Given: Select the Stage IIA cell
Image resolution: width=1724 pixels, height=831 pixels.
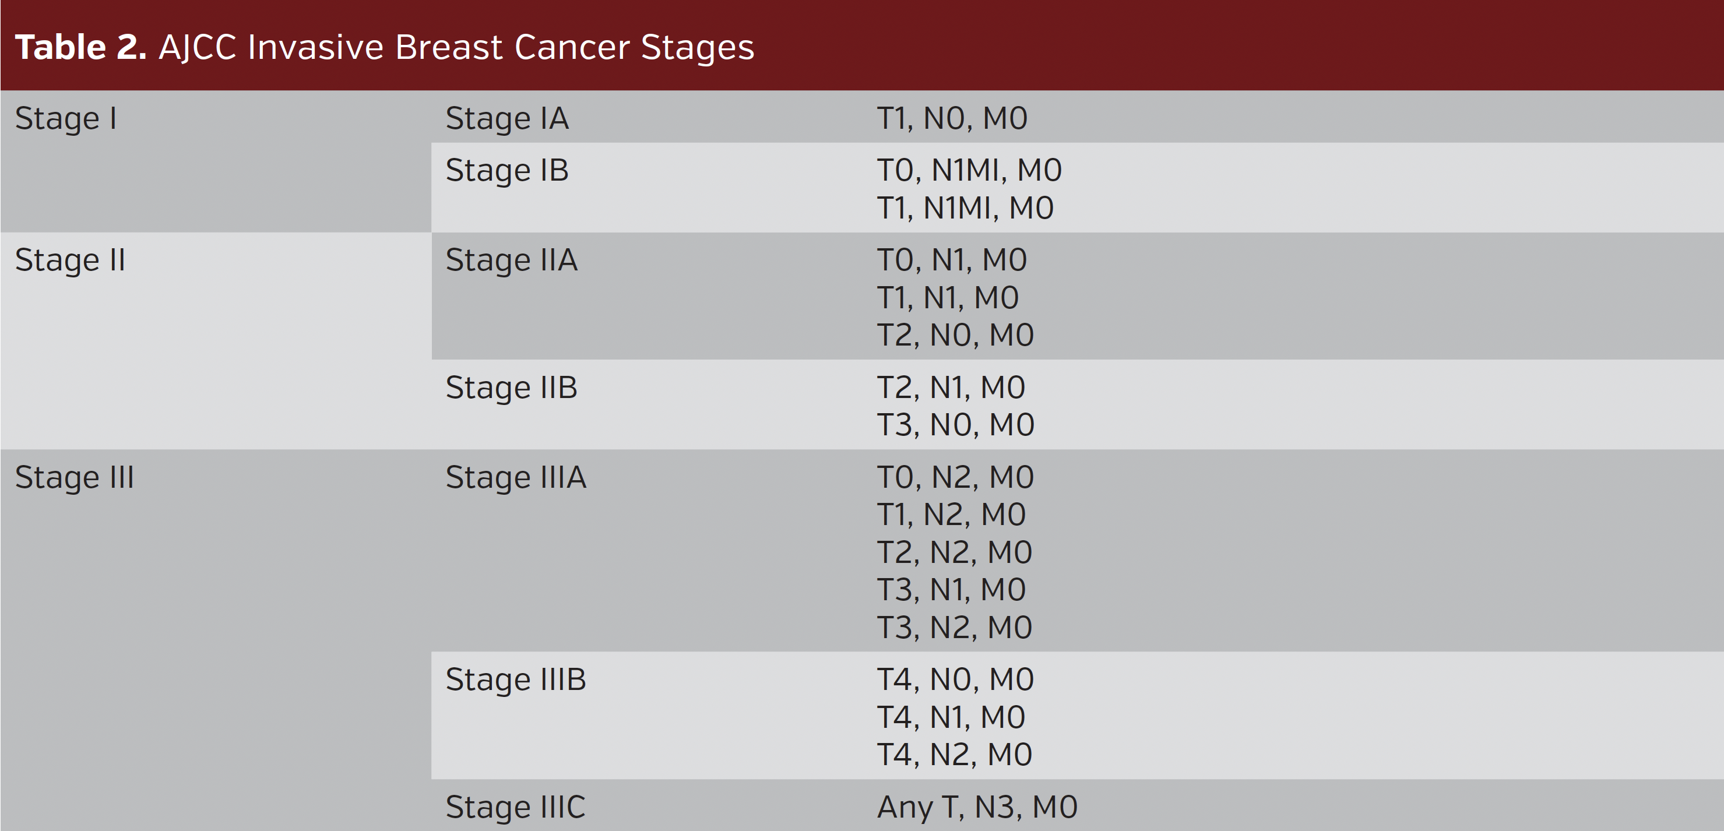Looking at the screenshot, I should point(511,260).
